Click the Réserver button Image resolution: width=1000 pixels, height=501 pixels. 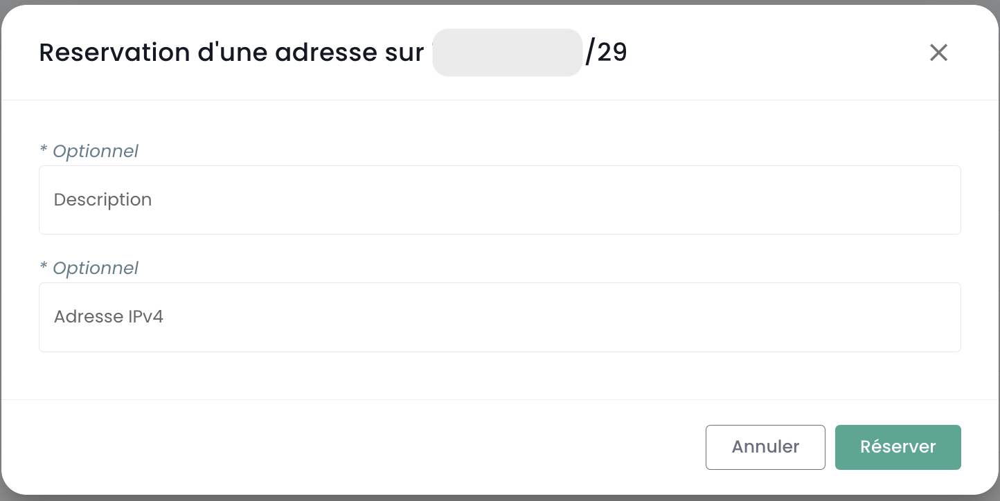(898, 447)
